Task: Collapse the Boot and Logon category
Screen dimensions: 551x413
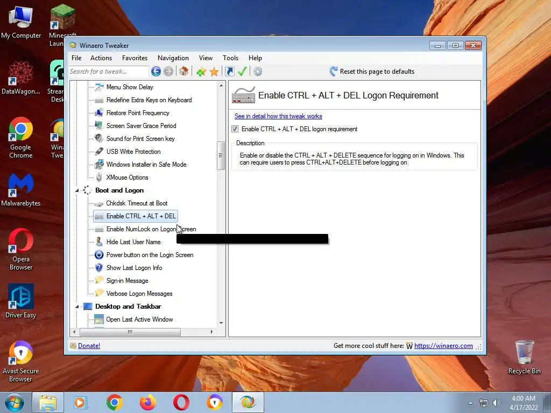Action: pyautogui.click(x=77, y=190)
